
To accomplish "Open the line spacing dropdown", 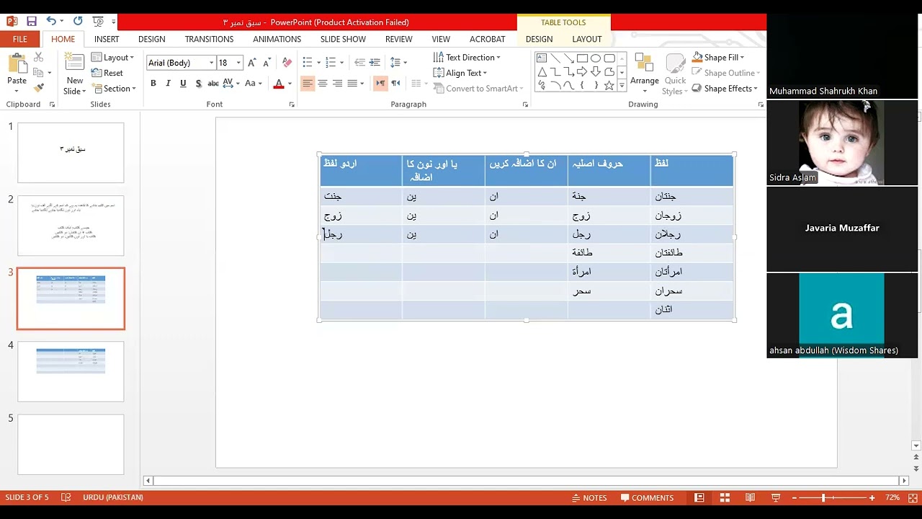I will (398, 63).
